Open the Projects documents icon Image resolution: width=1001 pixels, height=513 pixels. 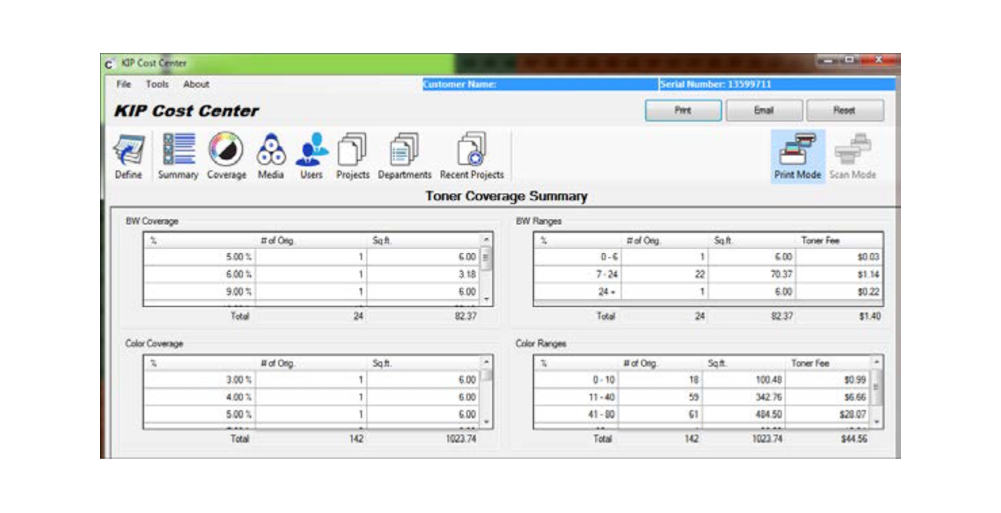coord(352,156)
